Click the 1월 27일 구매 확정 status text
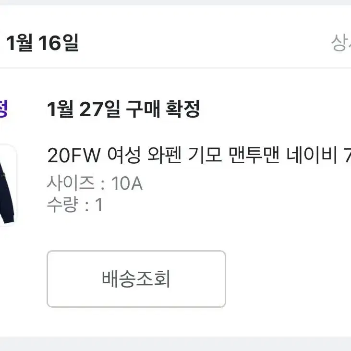351x351 pixels. point(123,109)
